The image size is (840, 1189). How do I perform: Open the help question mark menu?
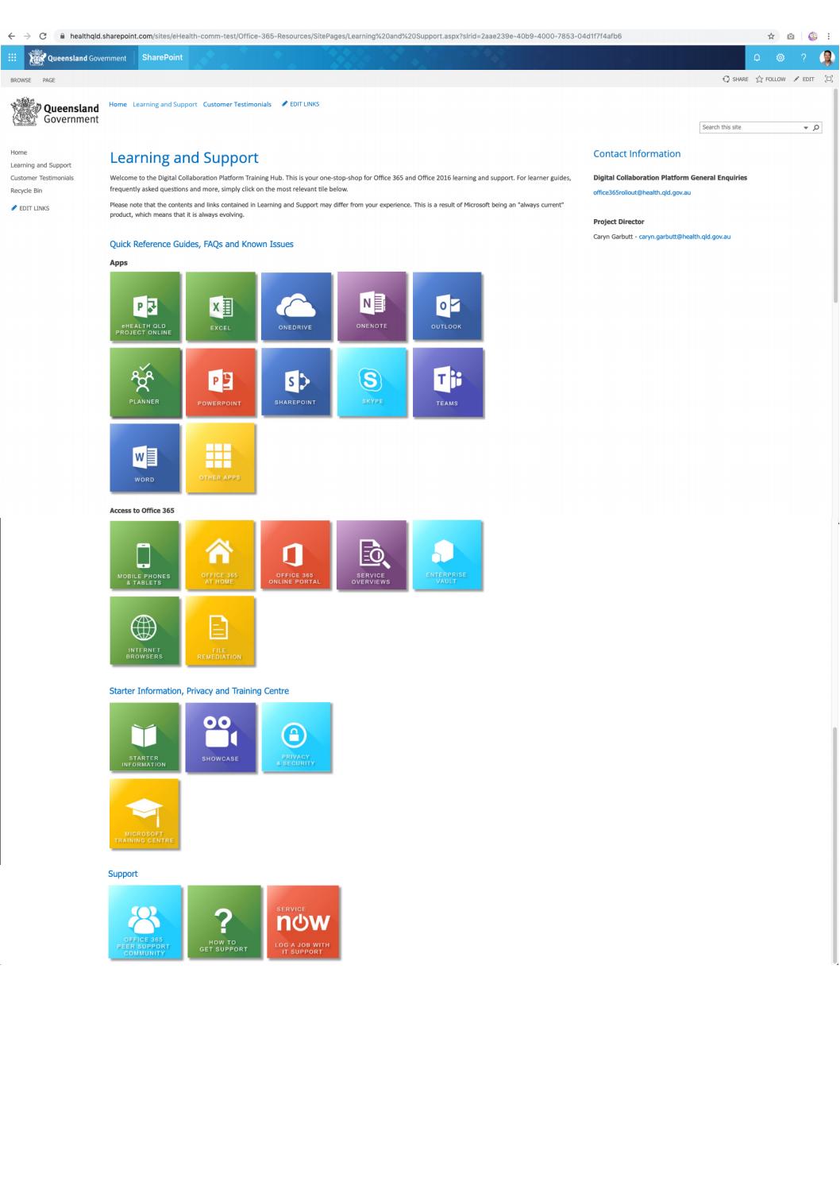click(803, 57)
